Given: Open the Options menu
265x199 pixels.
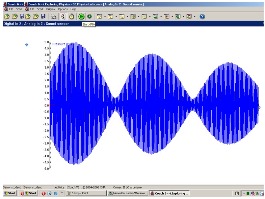Looking at the screenshot, I should pos(63,9).
